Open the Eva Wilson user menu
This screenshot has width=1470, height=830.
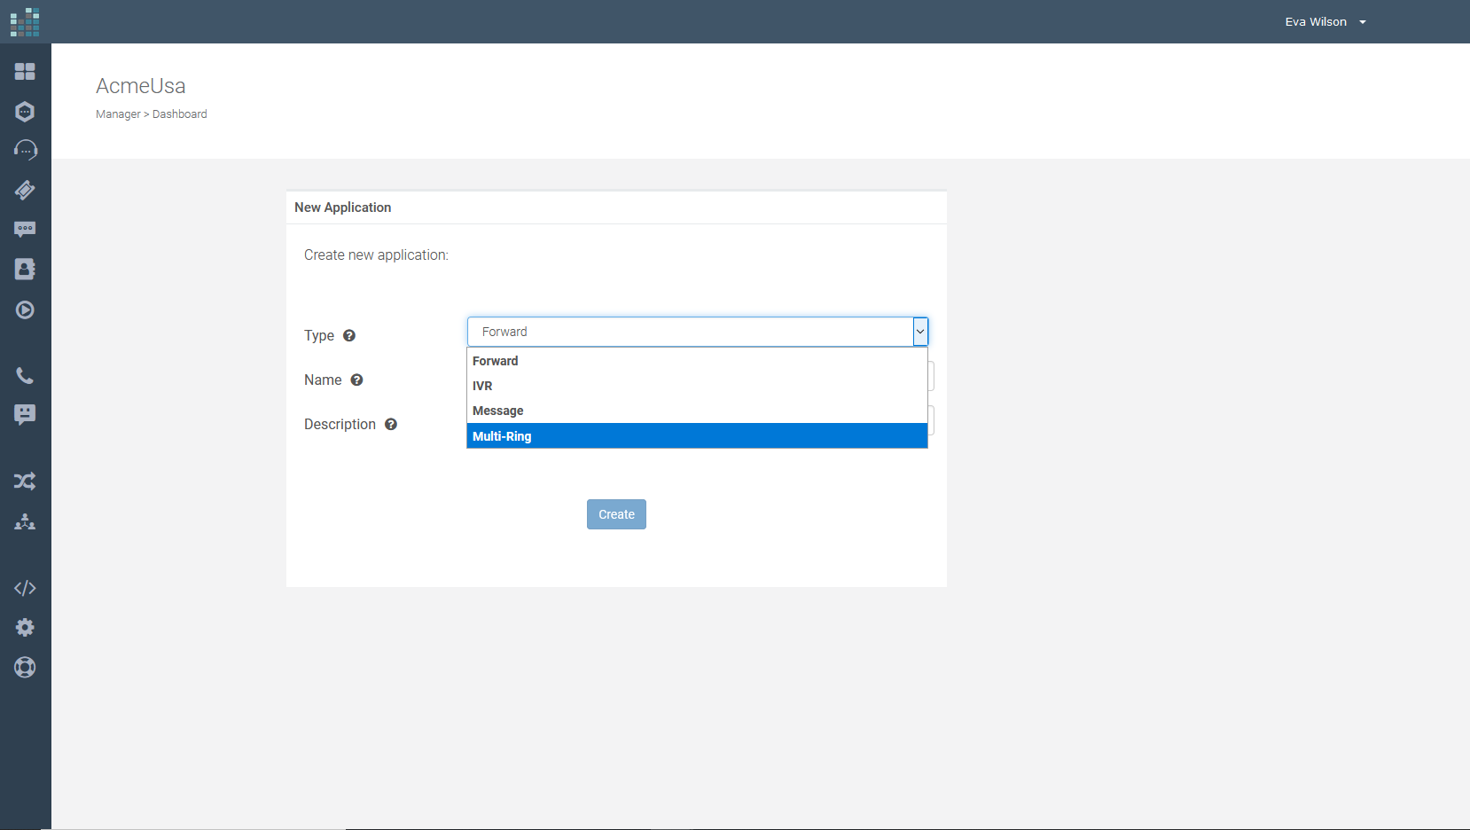(1325, 22)
